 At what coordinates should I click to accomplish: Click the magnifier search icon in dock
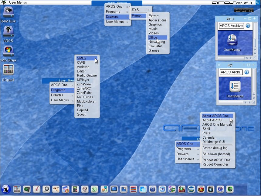tap(46, 189)
